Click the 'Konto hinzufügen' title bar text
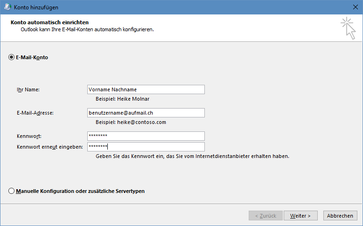 click(36, 7)
